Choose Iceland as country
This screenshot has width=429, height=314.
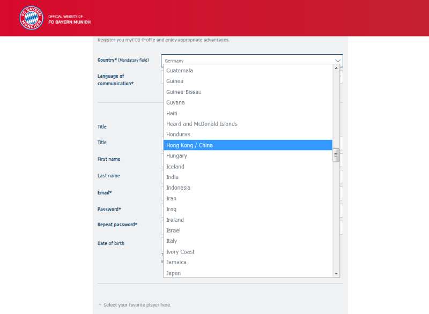click(248, 167)
